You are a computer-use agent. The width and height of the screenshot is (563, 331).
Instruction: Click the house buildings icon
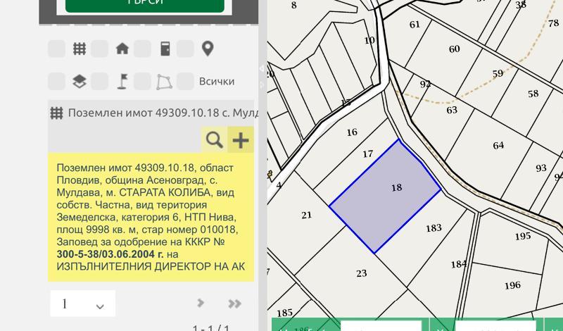coord(122,49)
